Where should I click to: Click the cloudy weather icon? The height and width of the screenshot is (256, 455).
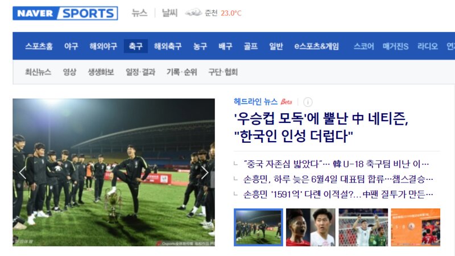click(x=193, y=13)
